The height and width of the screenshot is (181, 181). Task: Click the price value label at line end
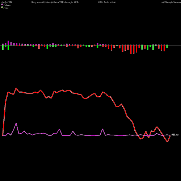coord(175,135)
